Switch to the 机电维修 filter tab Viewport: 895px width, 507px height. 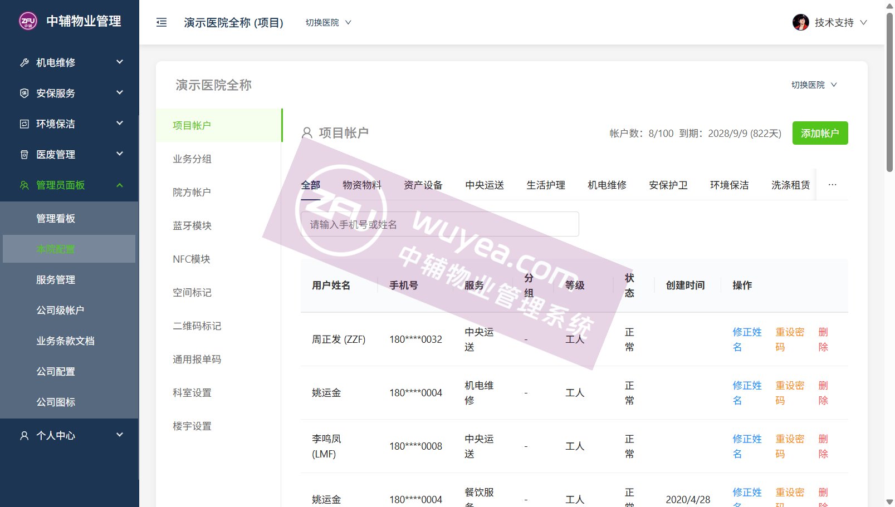[x=607, y=185]
